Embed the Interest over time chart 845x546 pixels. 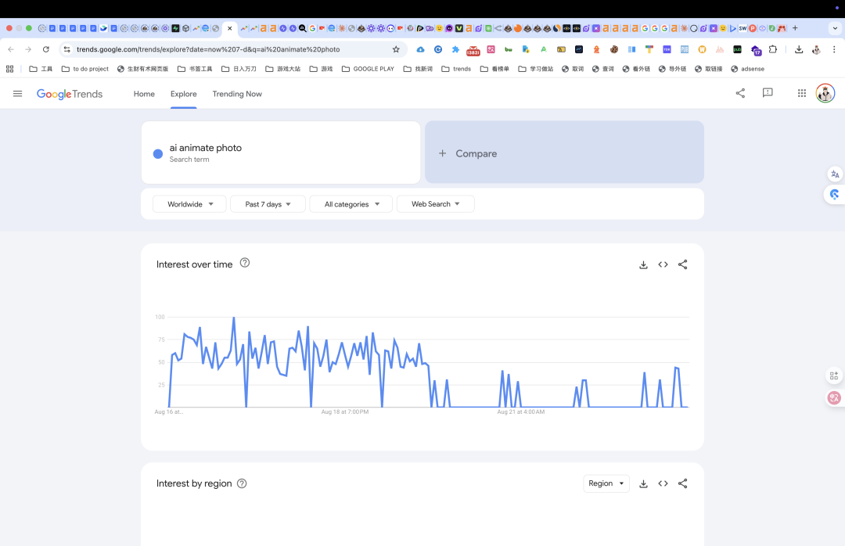[x=663, y=264]
